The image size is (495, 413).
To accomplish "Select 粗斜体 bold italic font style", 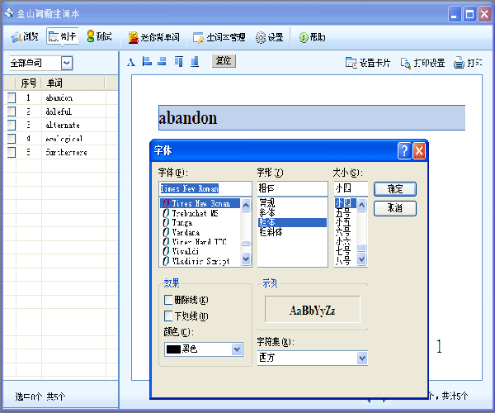I will pos(292,232).
